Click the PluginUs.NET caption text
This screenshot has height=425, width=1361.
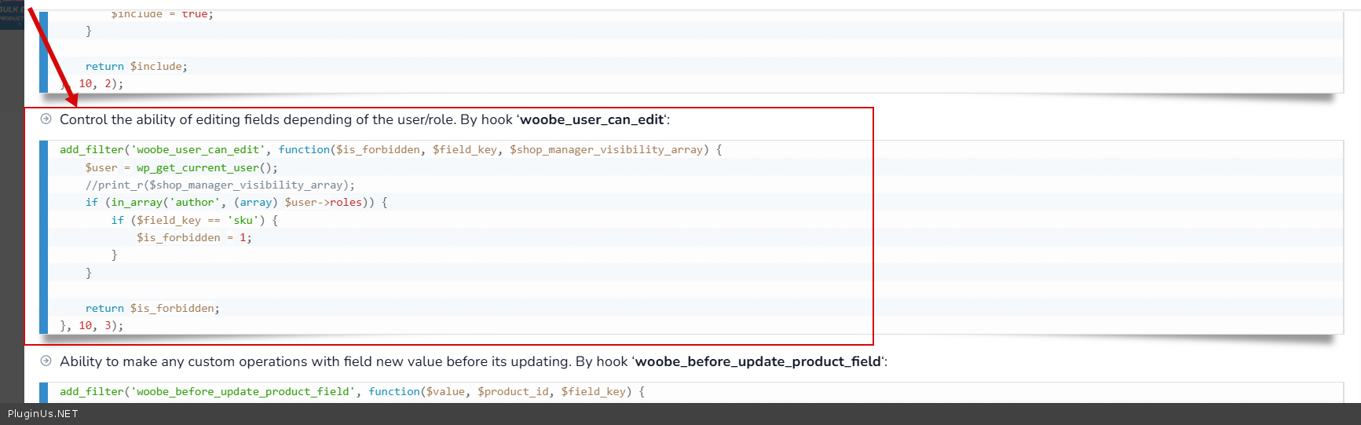coord(43,413)
